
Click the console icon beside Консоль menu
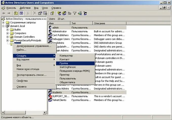point(3,8)
